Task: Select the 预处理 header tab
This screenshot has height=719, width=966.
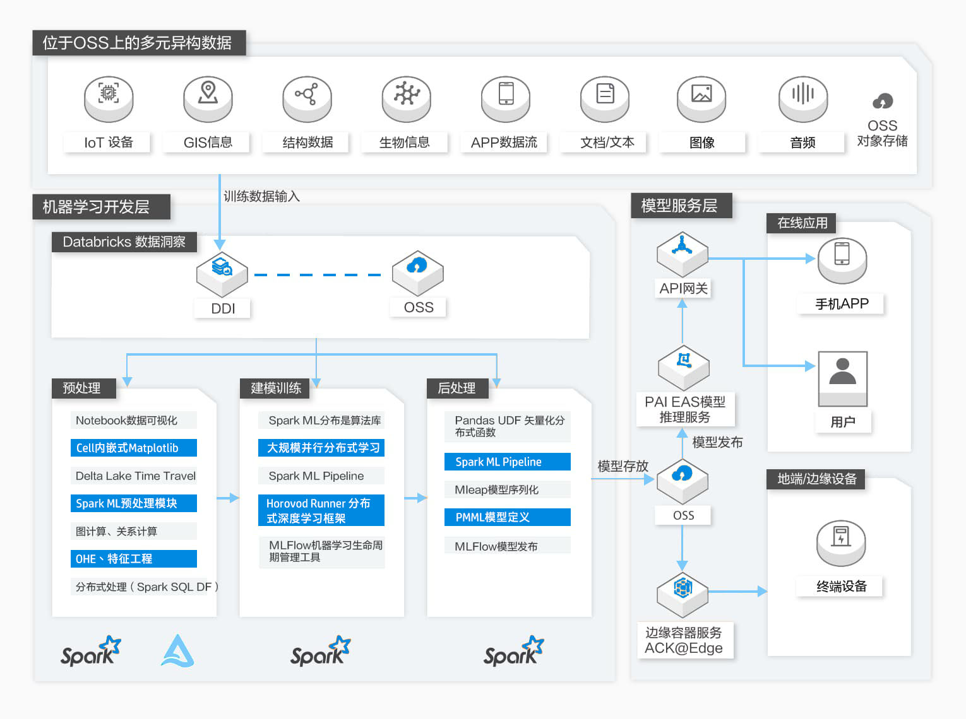Action: [x=84, y=388]
